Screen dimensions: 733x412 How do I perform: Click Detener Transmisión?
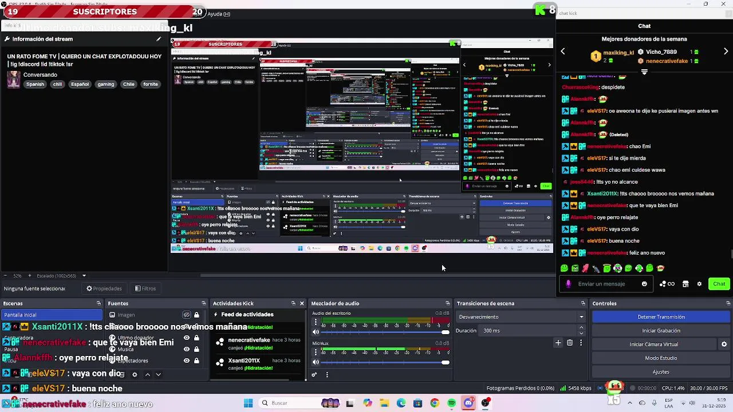point(661,317)
